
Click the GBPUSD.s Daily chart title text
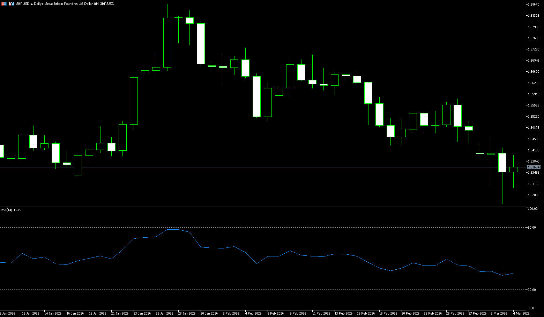65,3
